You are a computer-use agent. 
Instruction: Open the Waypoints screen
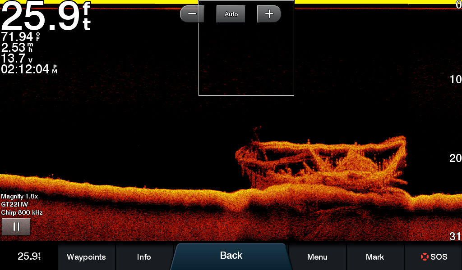click(x=86, y=257)
